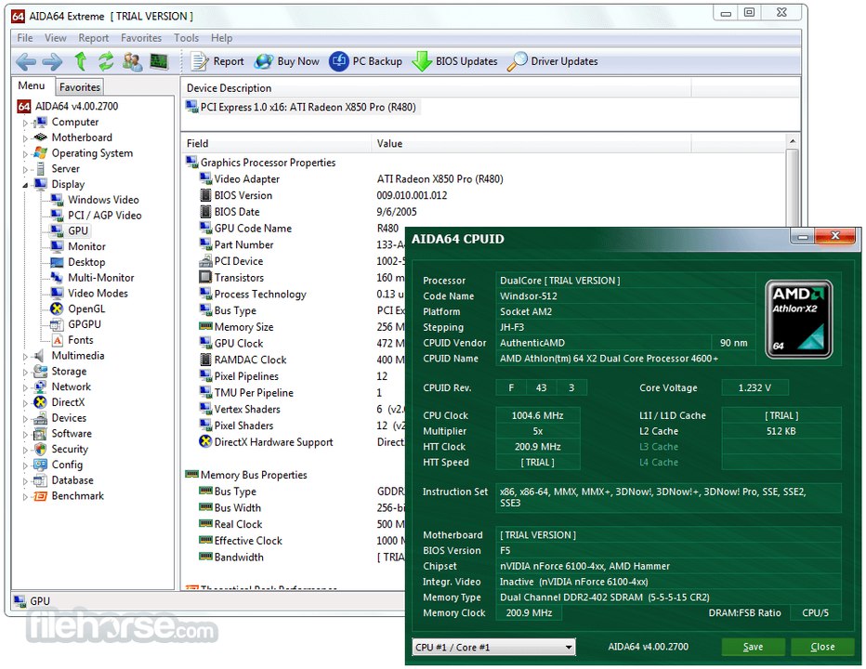Image resolution: width=866 pixels, height=669 pixels.
Task: Click the Forward arrow toolbar icon
Action: coord(52,61)
